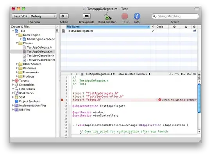The width and height of the screenshot is (211, 156).
Task: Open the TestAppDelegate.m:4 file history popup
Action: (x=98, y=74)
